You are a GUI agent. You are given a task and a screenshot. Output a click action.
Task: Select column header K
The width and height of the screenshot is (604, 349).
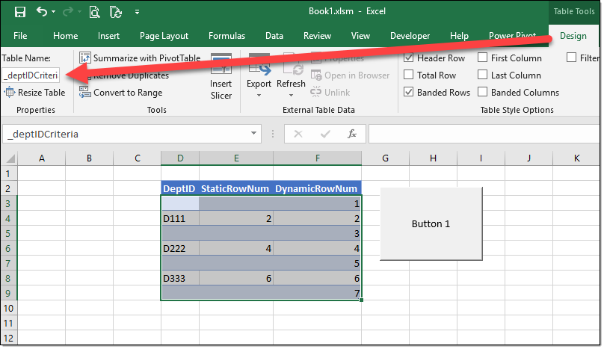pos(576,158)
